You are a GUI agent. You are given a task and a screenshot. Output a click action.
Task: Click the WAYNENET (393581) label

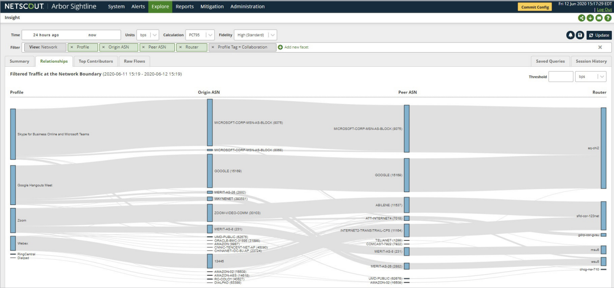coord(231,199)
